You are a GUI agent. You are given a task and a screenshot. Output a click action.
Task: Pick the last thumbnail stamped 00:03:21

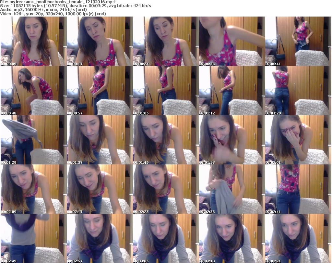(x=298, y=238)
